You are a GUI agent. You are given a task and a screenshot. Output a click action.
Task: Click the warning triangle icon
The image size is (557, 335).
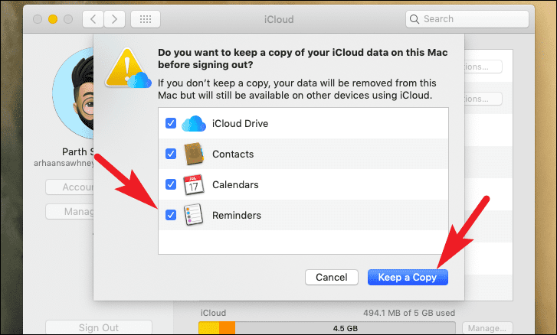[128, 68]
